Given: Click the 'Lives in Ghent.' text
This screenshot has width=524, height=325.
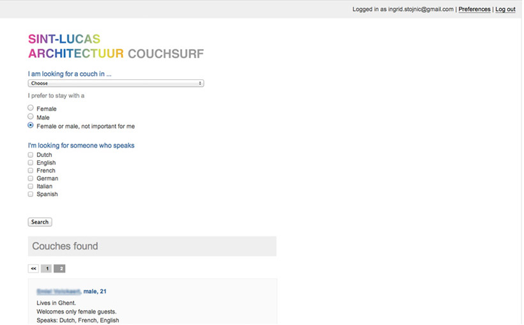Looking at the screenshot, I should tap(56, 303).
